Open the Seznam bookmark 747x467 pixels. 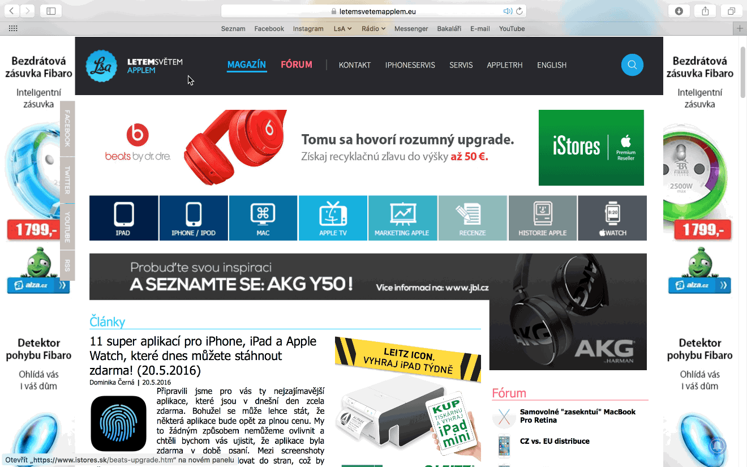[x=233, y=28]
